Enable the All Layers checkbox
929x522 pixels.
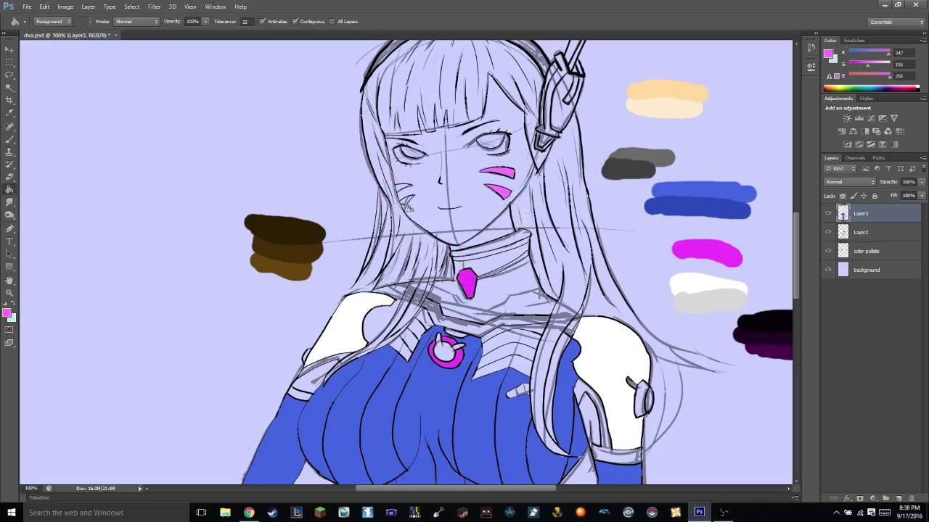point(332,22)
